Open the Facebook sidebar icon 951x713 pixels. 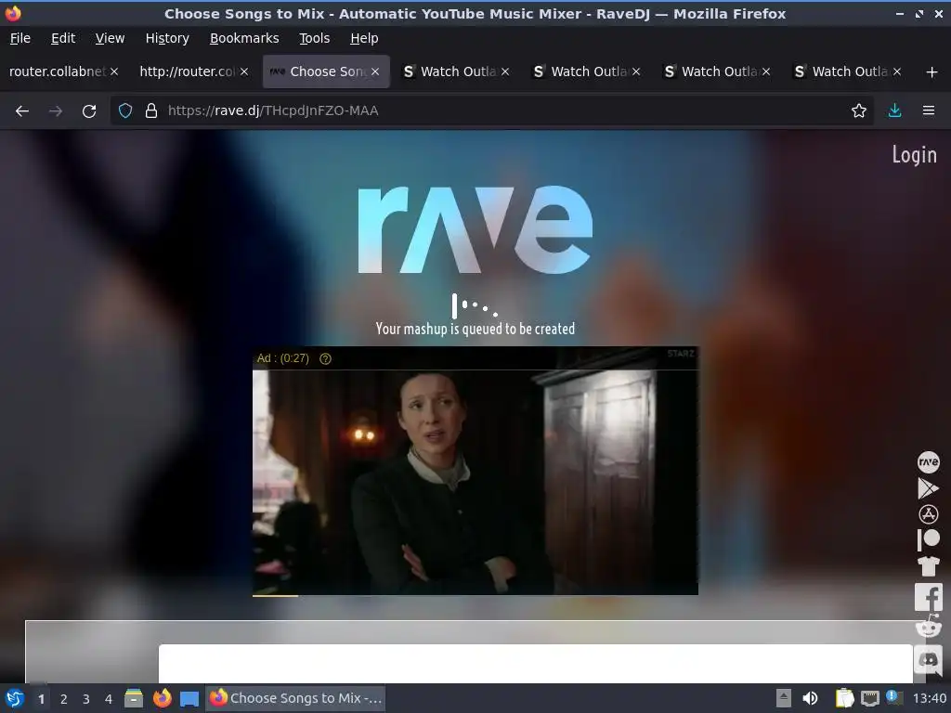(x=929, y=597)
